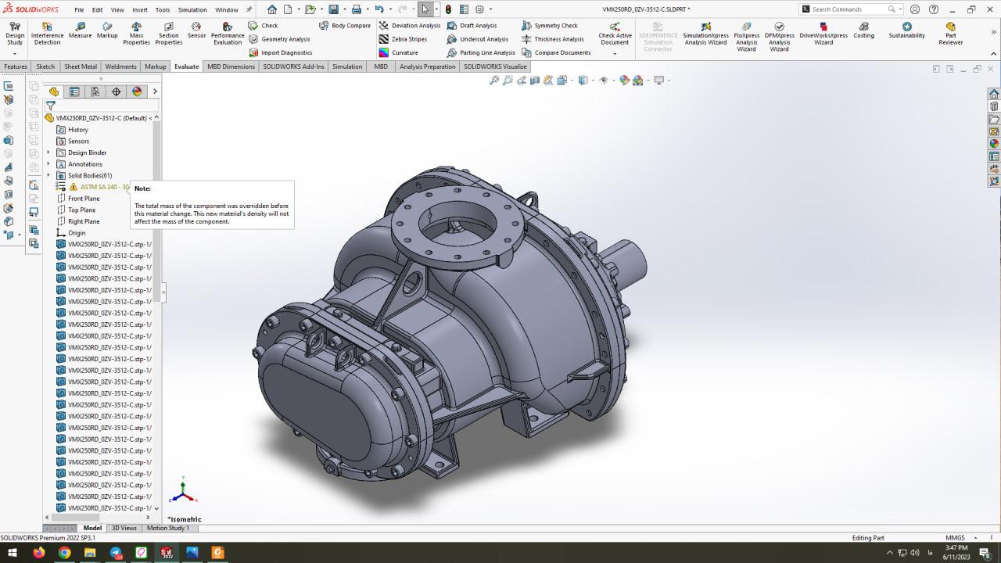
Task: Toggle Parting Line Analysis
Action: pyautogui.click(x=481, y=52)
